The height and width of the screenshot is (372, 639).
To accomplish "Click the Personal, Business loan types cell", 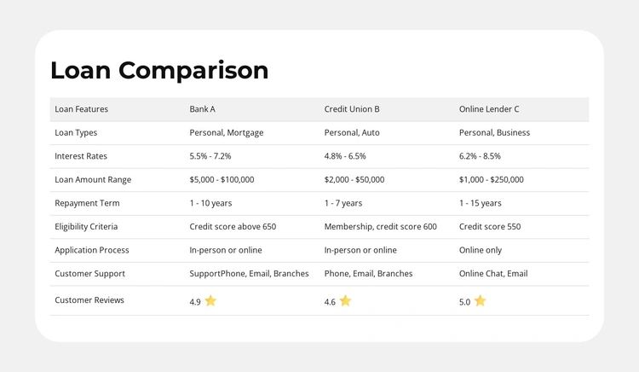I will click(494, 133).
